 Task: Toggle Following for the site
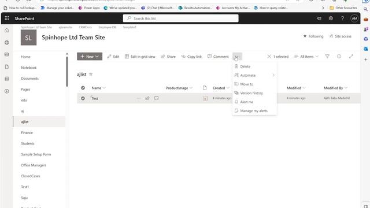(313, 36)
